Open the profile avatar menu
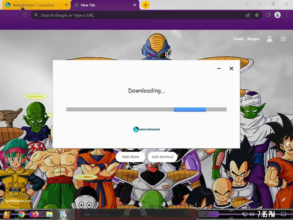This screenshot has height=220, width=293. coord(278,15)
